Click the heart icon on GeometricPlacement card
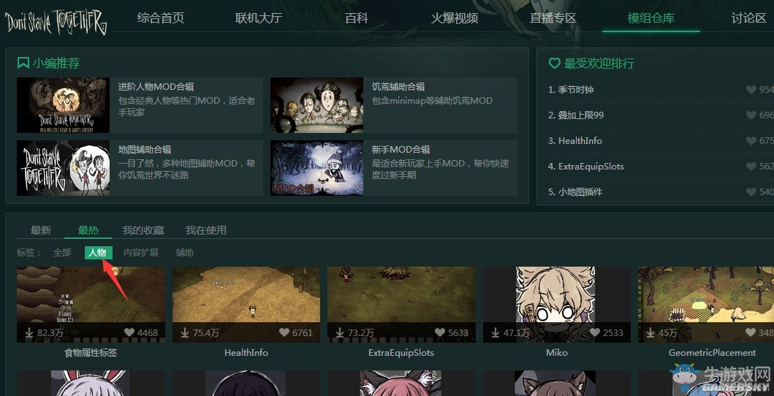 tap(751, 333)
